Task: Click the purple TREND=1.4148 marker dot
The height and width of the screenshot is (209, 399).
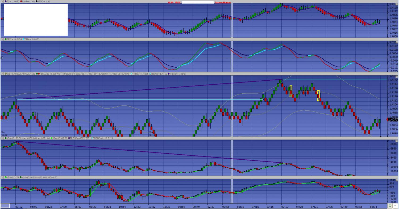Action: coord(169,74)
